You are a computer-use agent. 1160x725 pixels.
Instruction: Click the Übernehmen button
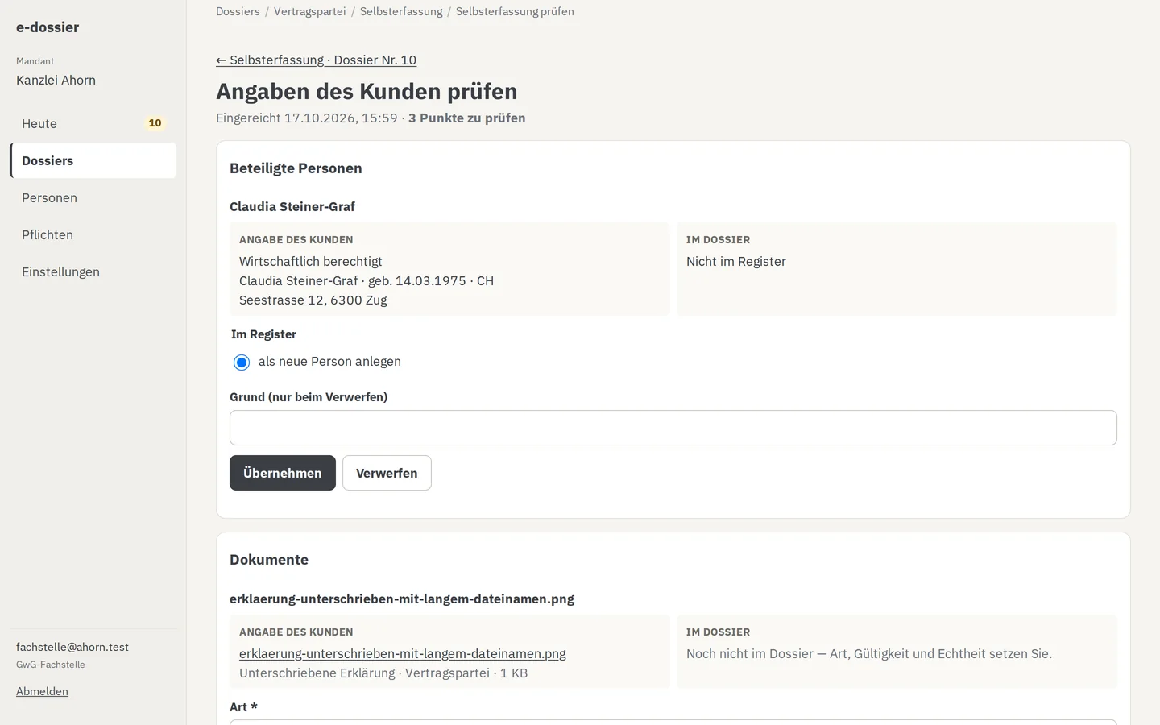coord(283,473)
